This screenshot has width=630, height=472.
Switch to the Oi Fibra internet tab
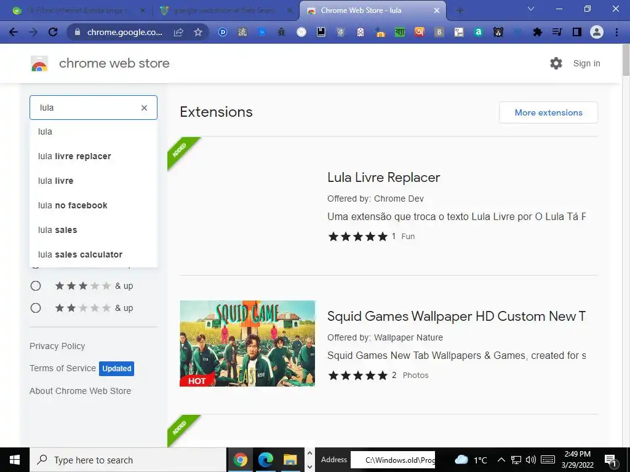pos(78,10)
